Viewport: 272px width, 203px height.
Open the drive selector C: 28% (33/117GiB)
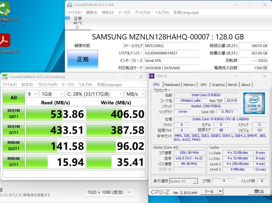[94, 94]
